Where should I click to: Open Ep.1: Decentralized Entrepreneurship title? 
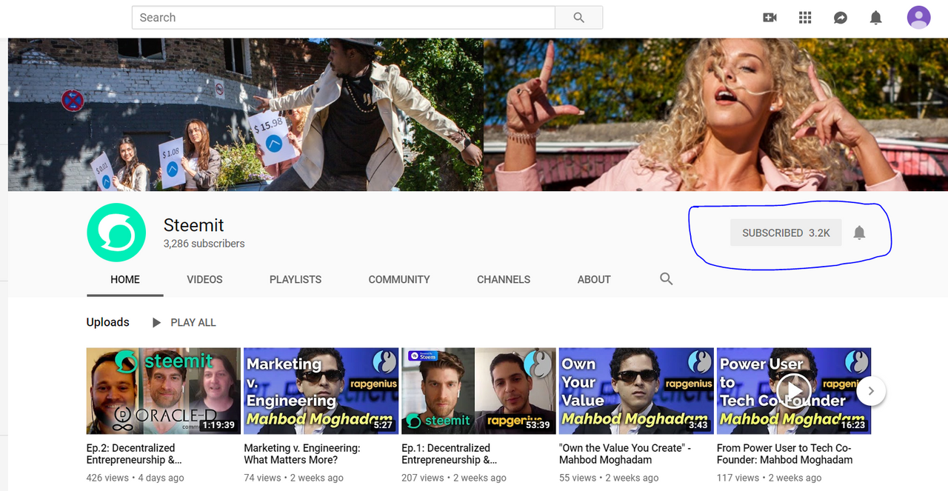pyautogui.click(x=450, y=454)
